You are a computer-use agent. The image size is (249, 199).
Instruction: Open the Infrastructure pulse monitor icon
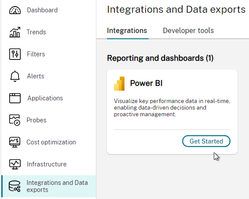[x=15, y=164]
